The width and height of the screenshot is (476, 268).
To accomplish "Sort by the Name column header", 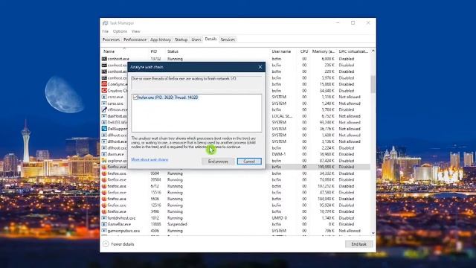I will [x=109, y=51].
